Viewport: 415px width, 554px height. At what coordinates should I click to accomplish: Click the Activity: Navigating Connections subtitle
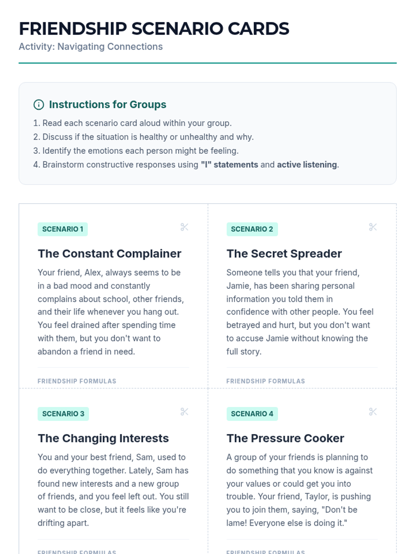[91, 47]
